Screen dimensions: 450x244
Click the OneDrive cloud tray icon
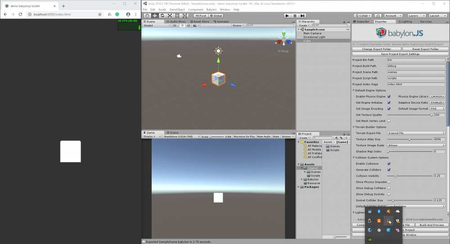(397, 211)
